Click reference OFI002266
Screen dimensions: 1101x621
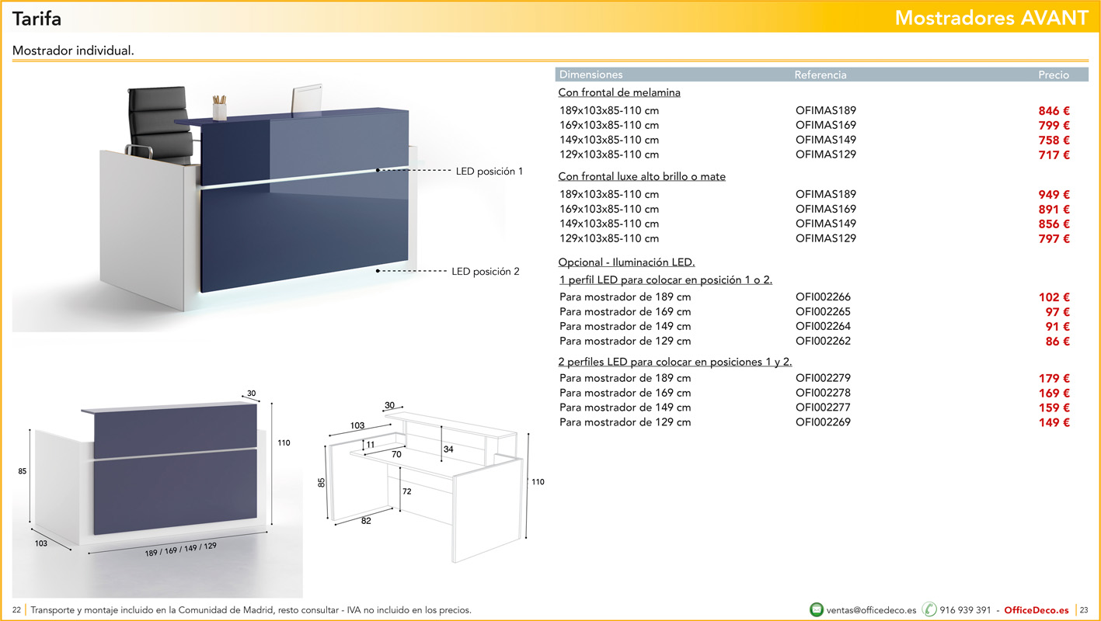(823, 297)
